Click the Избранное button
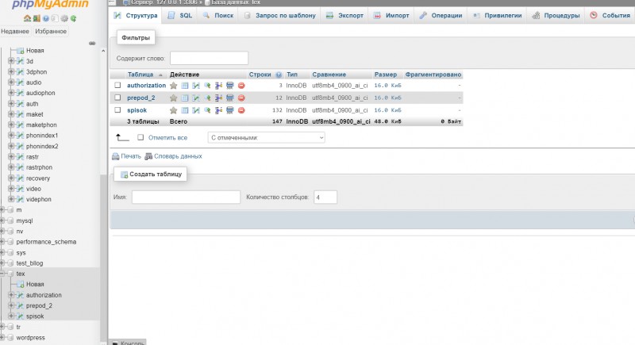Viewport: 635px width, 345px height. (x=51, y=31)
